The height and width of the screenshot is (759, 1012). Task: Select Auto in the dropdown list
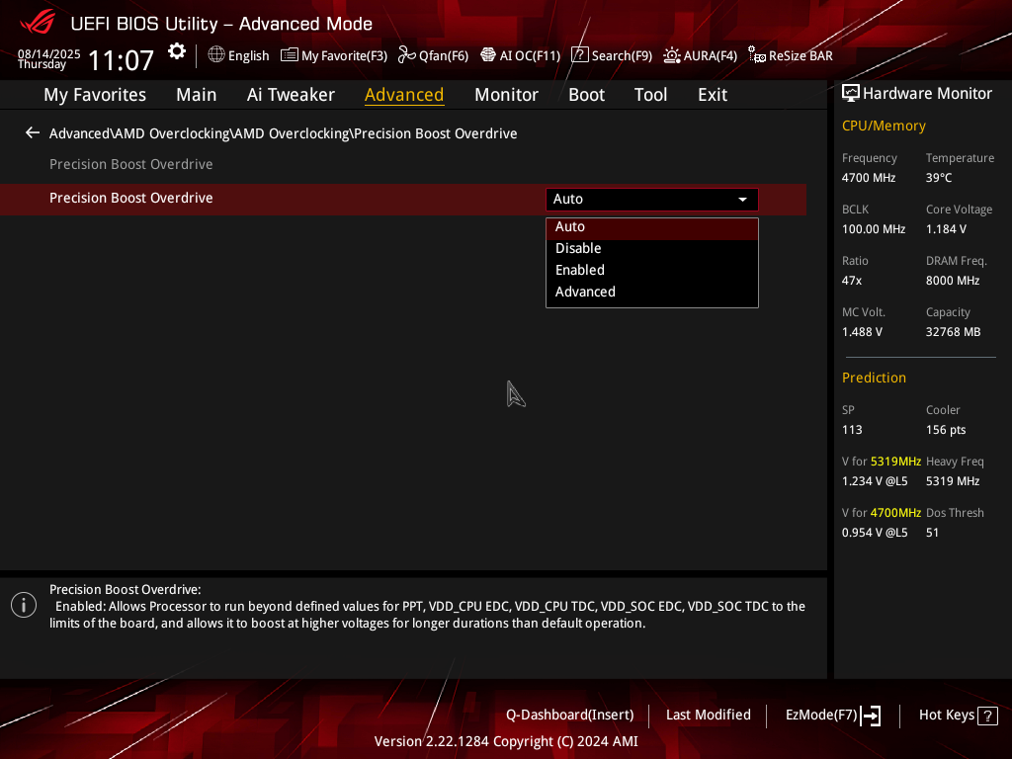click(652, 227)
